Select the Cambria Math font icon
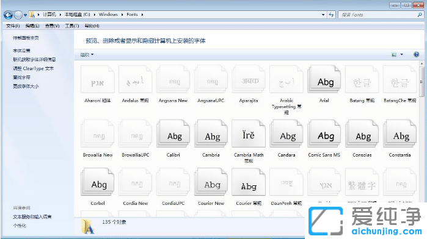This screenshot has width=427, height=239. pyautogui.click(x=249, y=134)
